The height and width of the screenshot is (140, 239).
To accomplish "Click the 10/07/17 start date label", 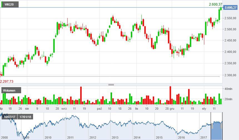I will point(10,117).
